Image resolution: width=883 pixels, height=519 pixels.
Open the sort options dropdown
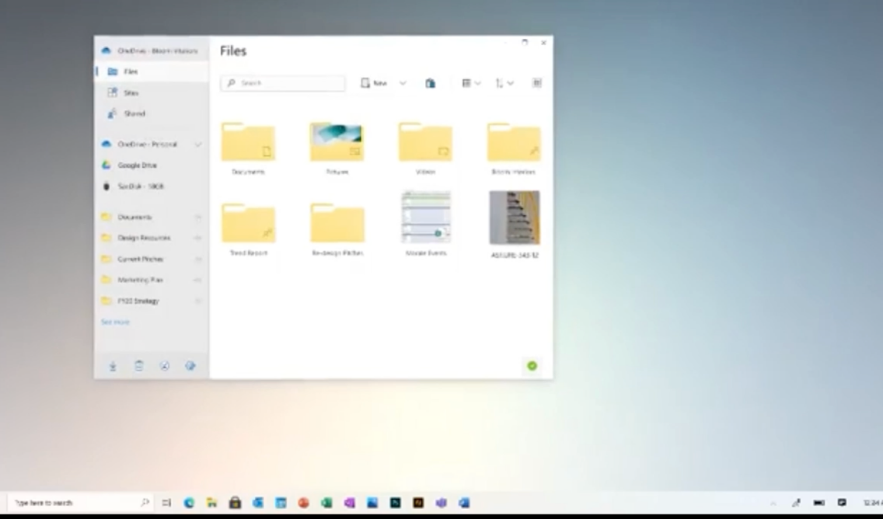click(x=504, y=83)
